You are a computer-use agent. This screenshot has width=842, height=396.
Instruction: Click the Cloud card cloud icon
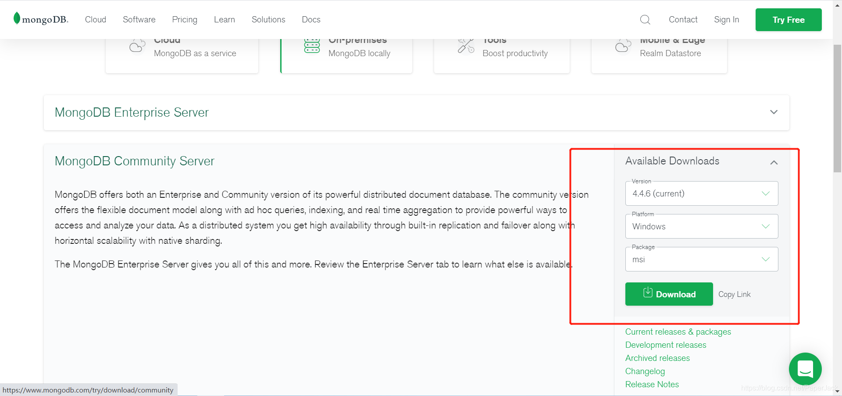click(137, 46)
